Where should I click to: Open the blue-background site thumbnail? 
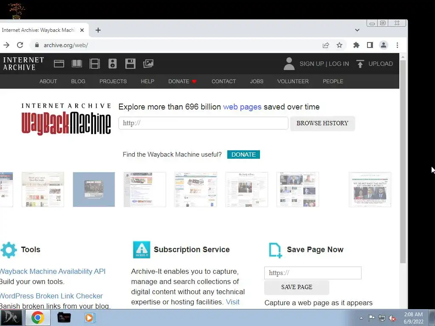[94, 190]
